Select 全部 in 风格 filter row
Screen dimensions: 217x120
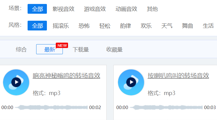coord(37,26)
